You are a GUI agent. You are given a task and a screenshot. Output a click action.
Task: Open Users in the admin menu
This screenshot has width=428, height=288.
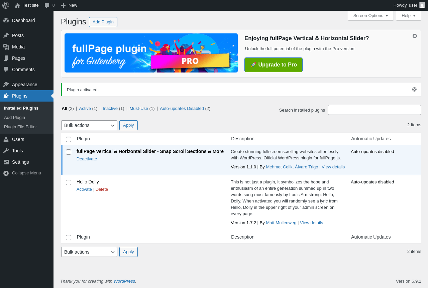27,139
